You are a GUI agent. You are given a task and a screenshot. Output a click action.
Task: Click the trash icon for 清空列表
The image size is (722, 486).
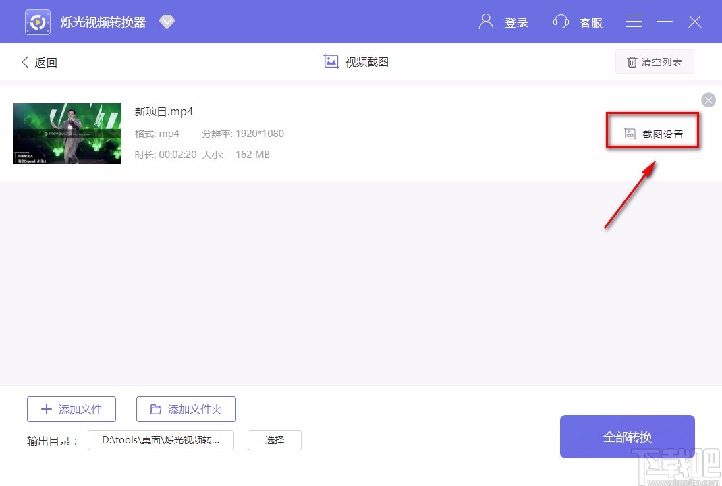click(x=631, y=61)
